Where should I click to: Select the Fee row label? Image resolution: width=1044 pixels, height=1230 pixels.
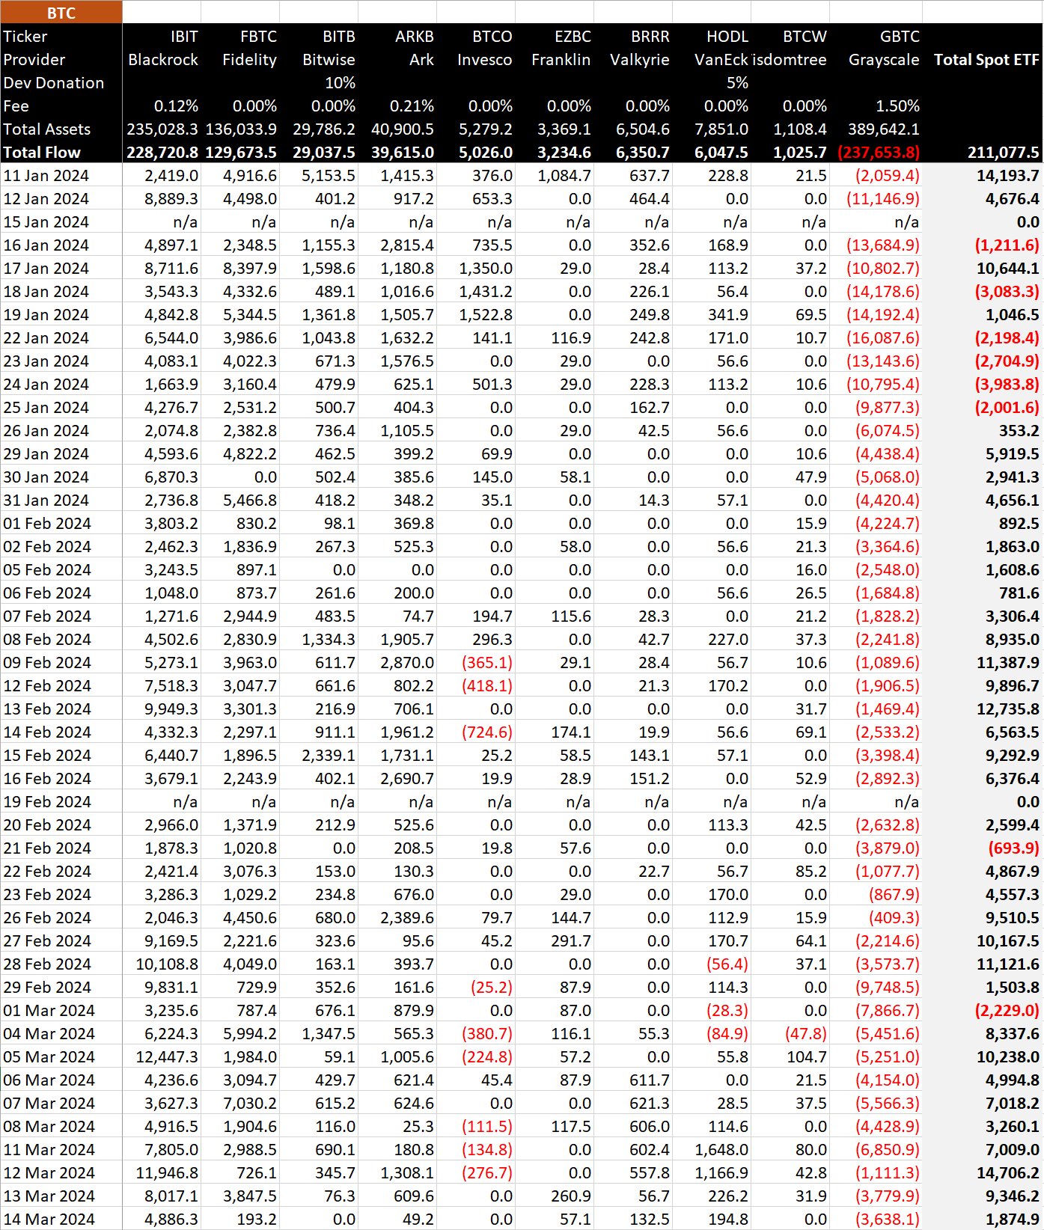pyautogui.click(x=16, y=106)
